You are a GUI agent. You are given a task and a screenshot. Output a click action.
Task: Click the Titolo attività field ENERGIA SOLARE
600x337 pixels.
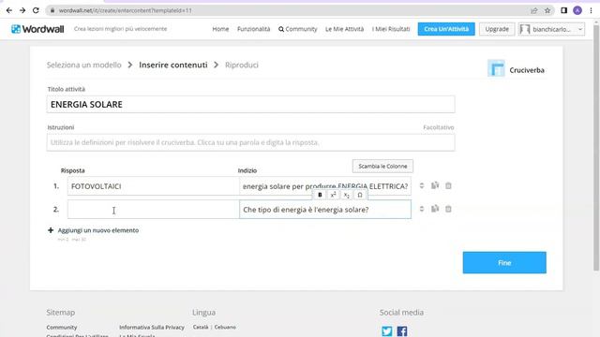pos(250,104)
